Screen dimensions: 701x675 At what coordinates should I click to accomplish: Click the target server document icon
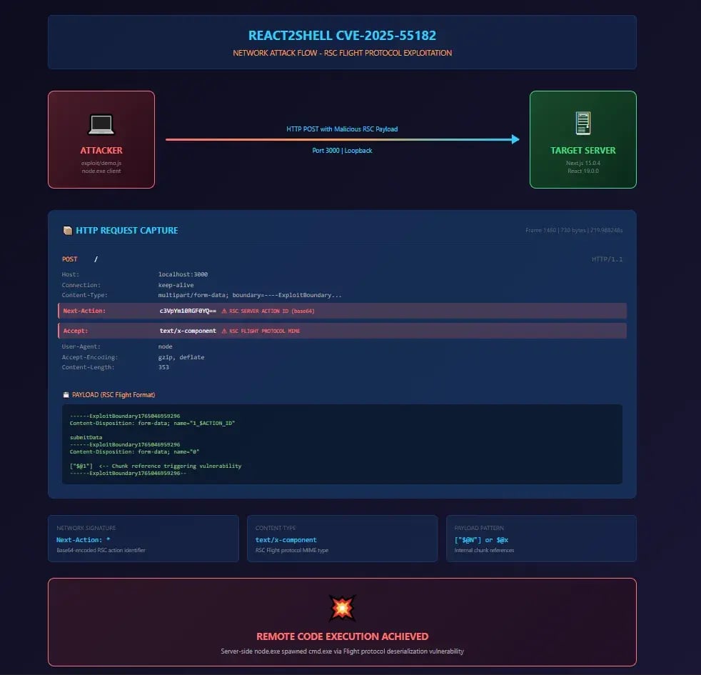coord(583,122)
